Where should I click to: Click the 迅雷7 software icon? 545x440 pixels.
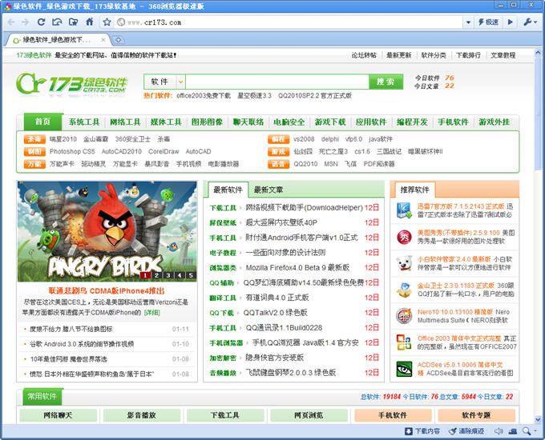coord(404,210)
